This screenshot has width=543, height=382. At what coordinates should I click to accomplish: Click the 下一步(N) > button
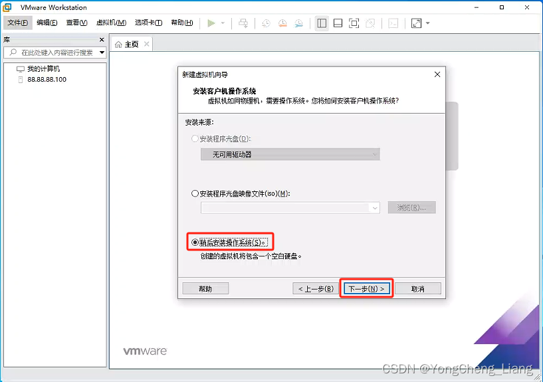[x=367, y=288]
